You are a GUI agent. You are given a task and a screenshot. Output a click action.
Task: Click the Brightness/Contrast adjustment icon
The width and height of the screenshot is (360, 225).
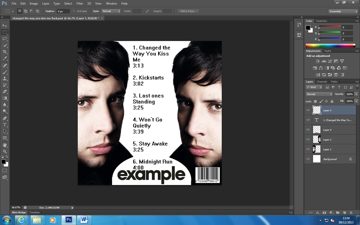coord(318,61)
